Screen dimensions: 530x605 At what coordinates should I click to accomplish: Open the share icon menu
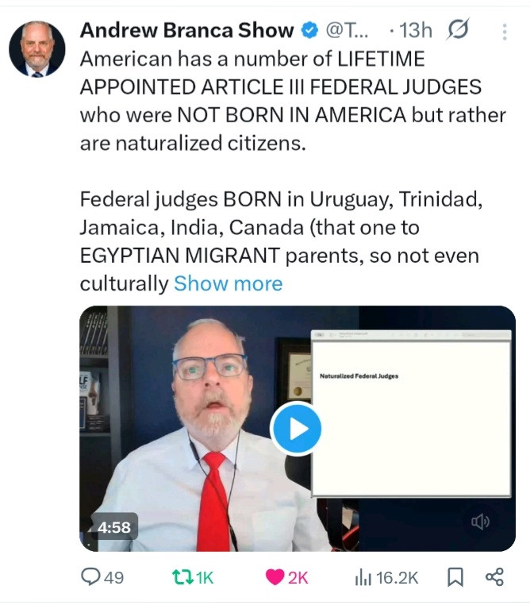[494, 577]
